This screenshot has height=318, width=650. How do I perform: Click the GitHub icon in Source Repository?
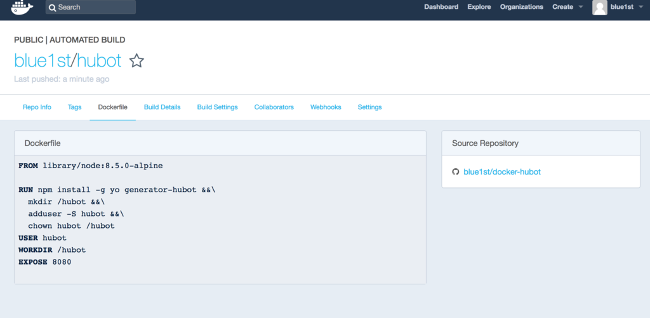pyautogui.click(x=456, y=171)
